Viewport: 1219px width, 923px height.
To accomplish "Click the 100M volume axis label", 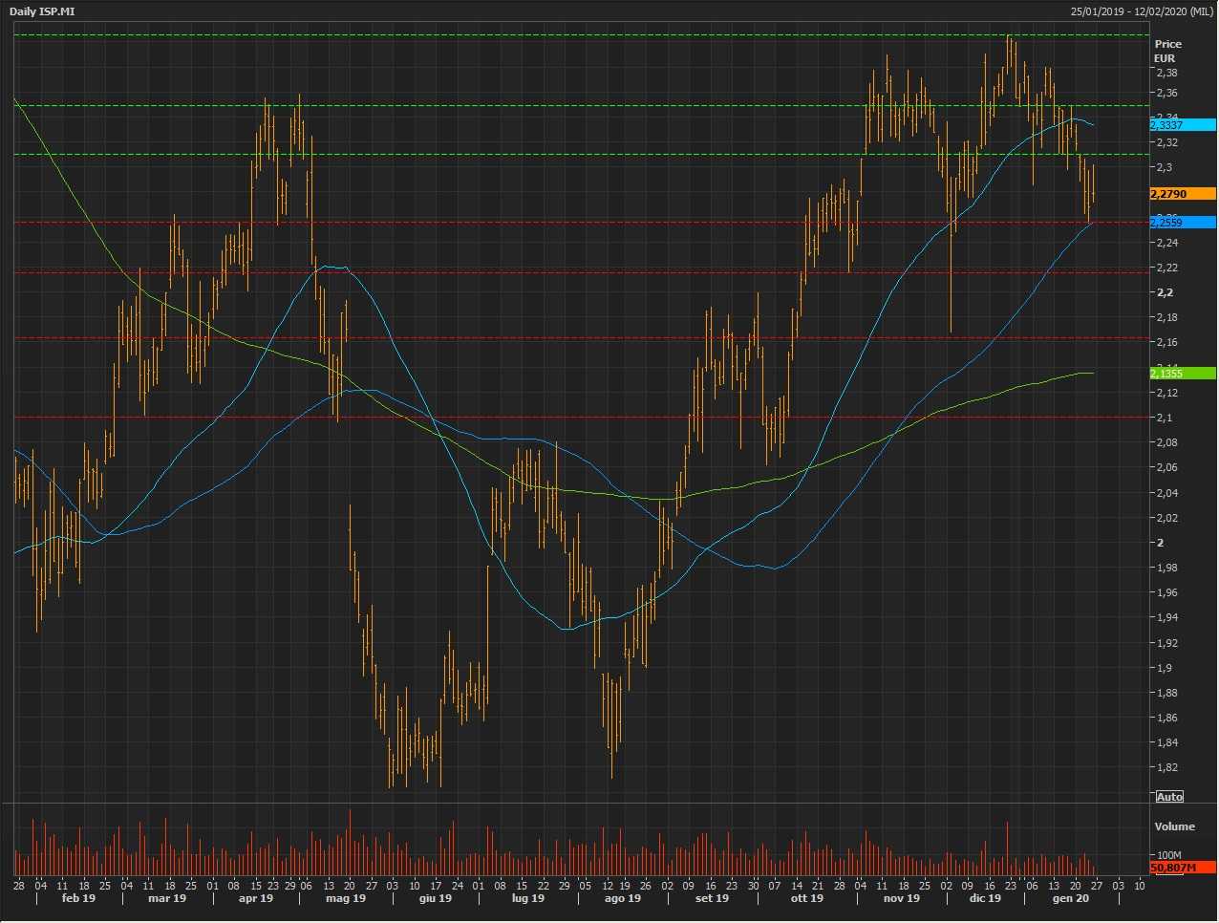I will [x=1169, y=855].
